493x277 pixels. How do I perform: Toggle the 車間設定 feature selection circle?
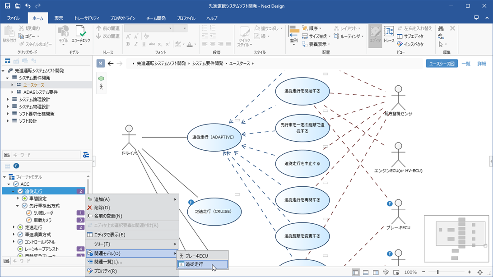click(24, 199)
